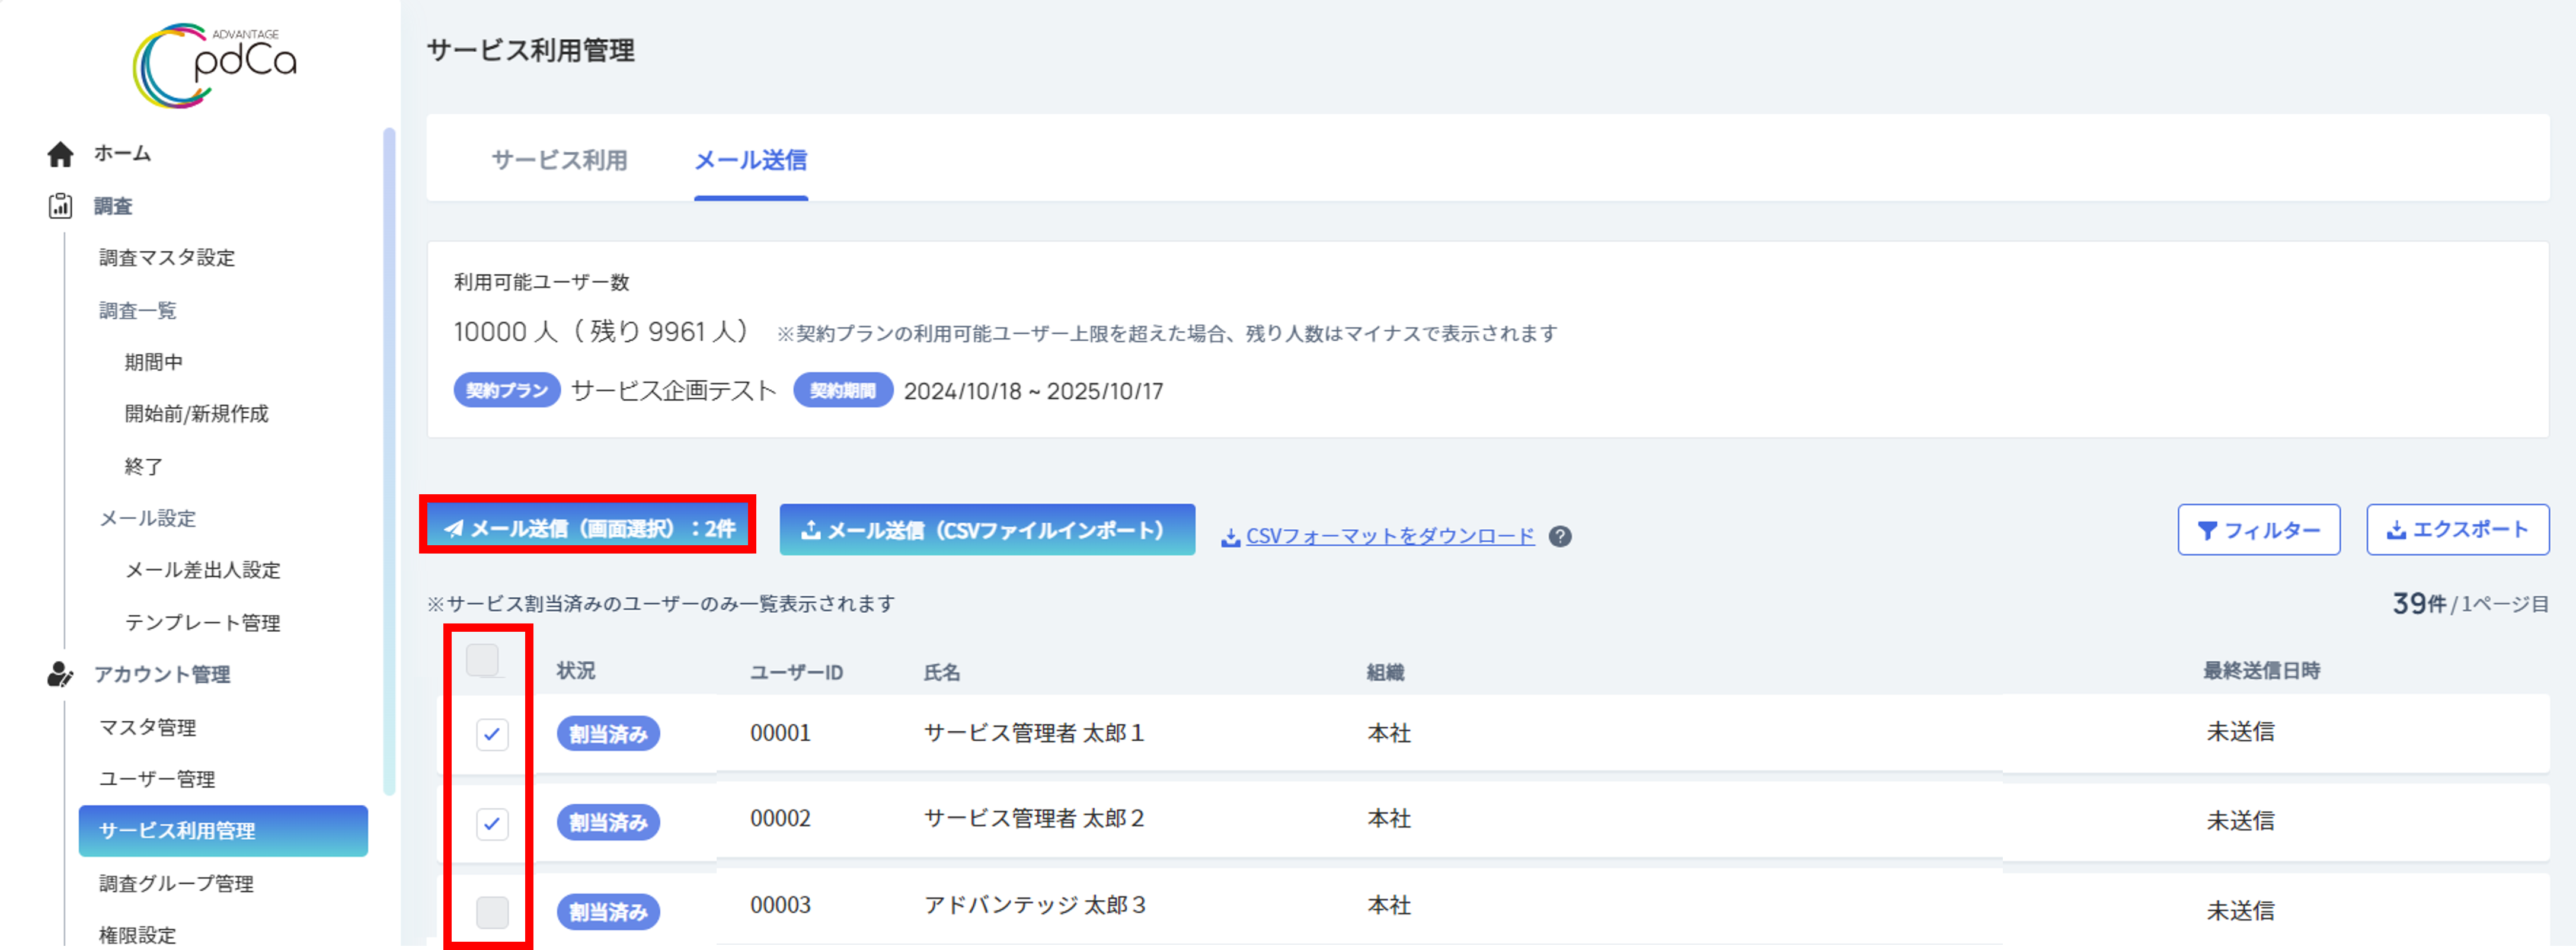The height and width of the screenshot is (950, 2576).
Task: Click the 割当済み badge for user 00003
Action: (x=608, y=912)
